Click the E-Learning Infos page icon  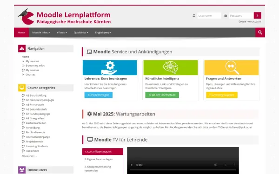pyautogui.click(x=23, y=65)
